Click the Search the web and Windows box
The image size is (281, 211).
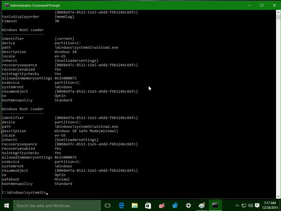pos(57,206)
